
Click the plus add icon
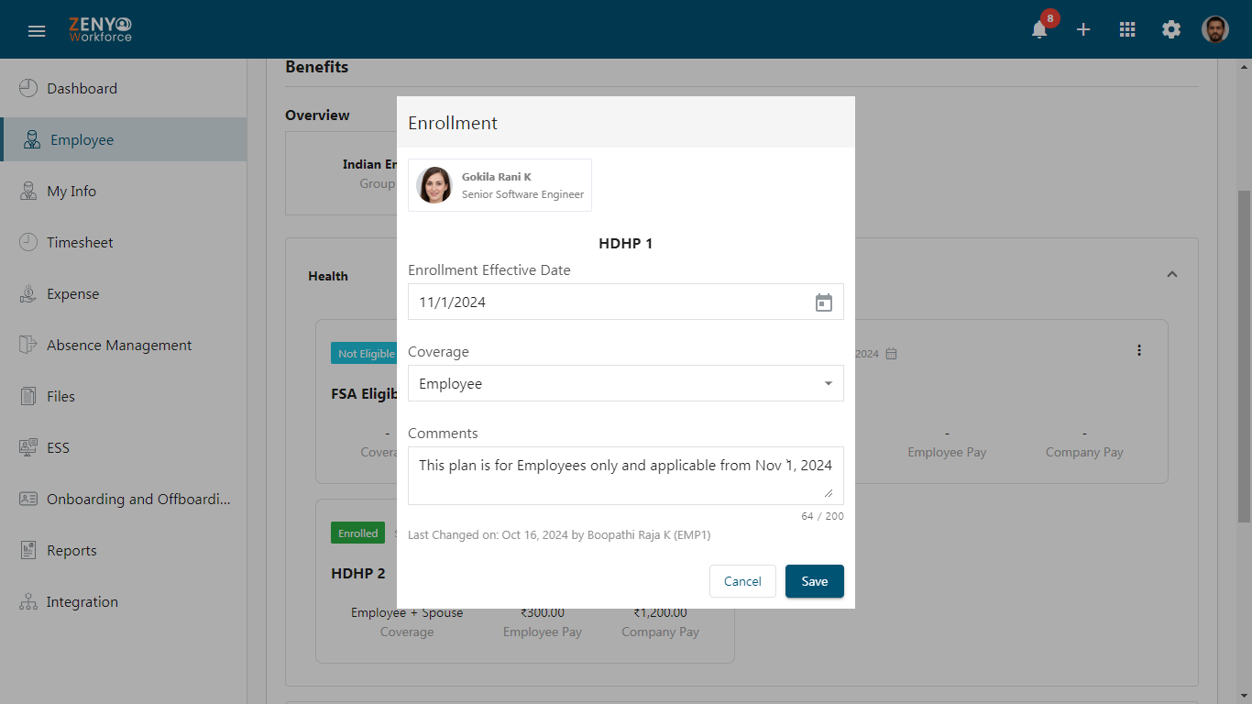(1083, 29)
